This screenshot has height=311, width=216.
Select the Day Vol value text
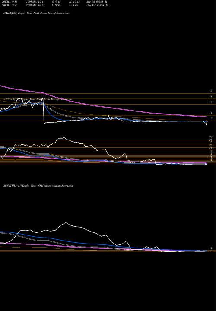97,5
